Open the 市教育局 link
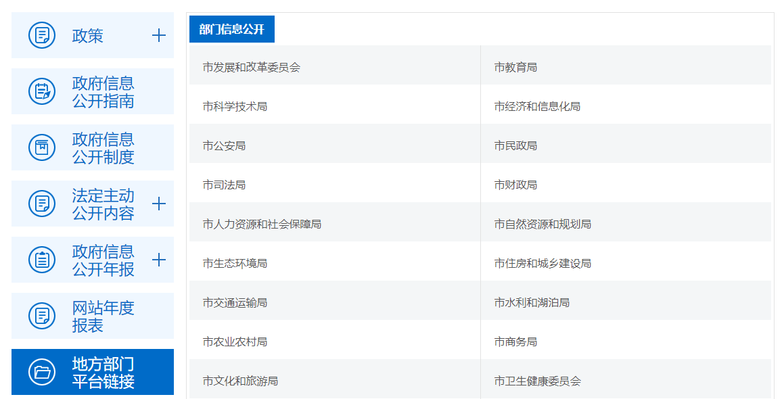The width and height of the screenshot is (784, 399). 515,67
